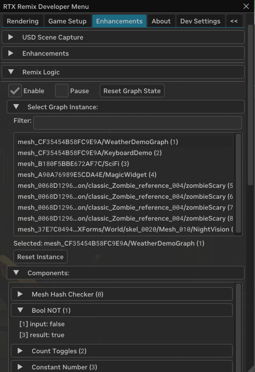Screen dimensions: 255x372
Task: Expand the Constant Number (3) component
Action: [x=122, y=367]
